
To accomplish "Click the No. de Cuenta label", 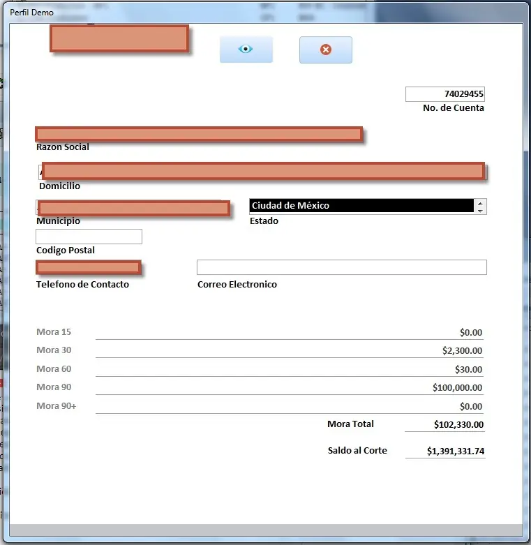I will 453,107.
